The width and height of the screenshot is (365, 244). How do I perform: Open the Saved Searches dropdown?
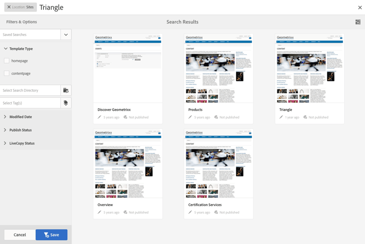[x=66, y=35]
